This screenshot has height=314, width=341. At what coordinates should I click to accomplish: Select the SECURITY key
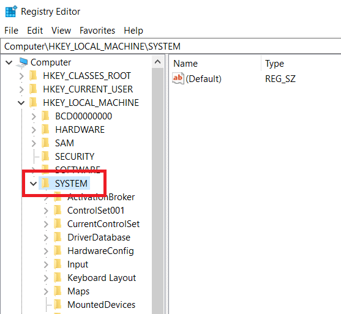[x=75, y=157]
